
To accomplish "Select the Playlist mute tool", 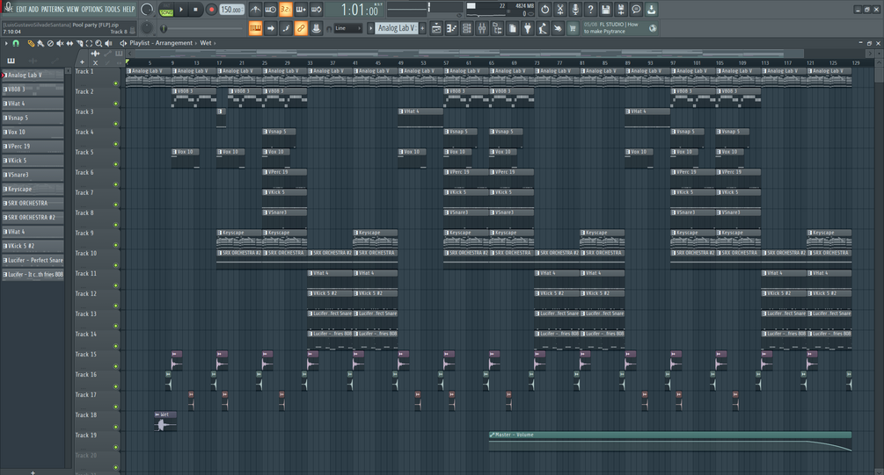I will pyautogui.click(x=60, y=43).
